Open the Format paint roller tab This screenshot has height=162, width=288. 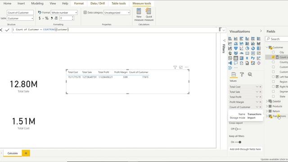(242, 74)
